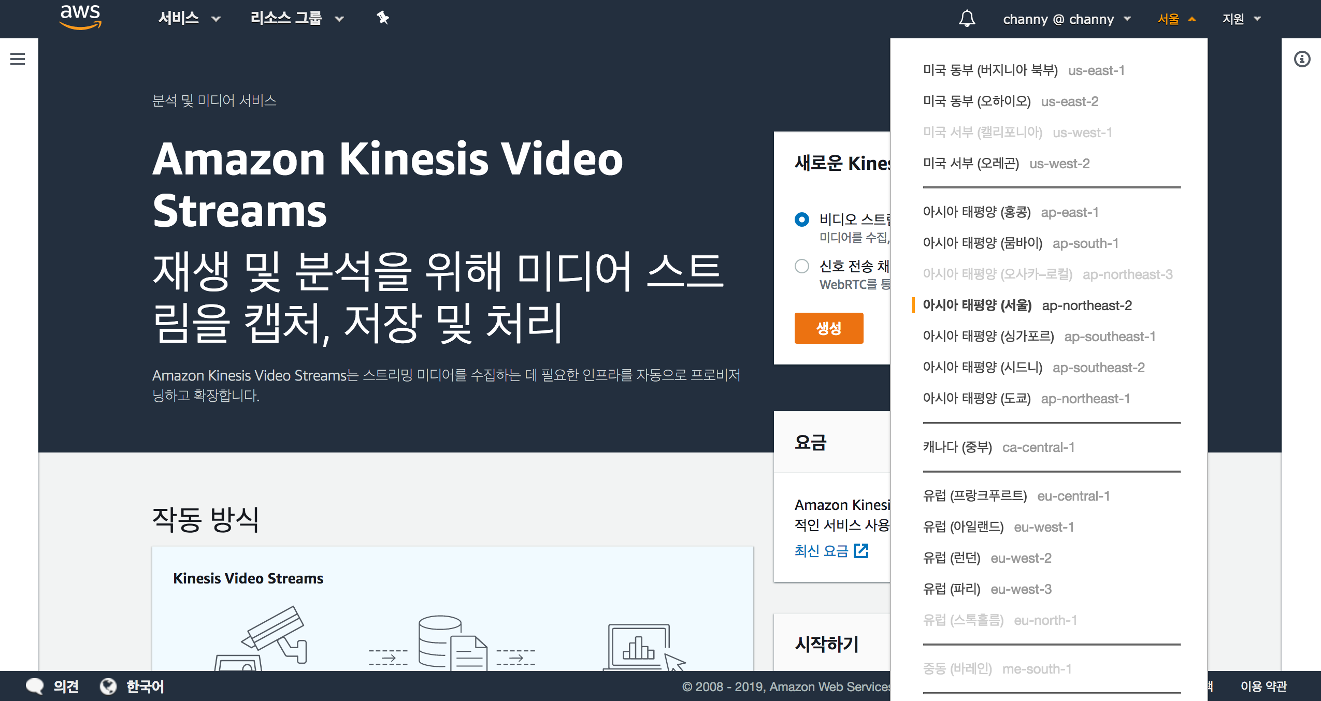The width and height of the screenshot is (1321, 701).
Task: Open the 이용 약관 footer link
Action: pos(1263,687)
